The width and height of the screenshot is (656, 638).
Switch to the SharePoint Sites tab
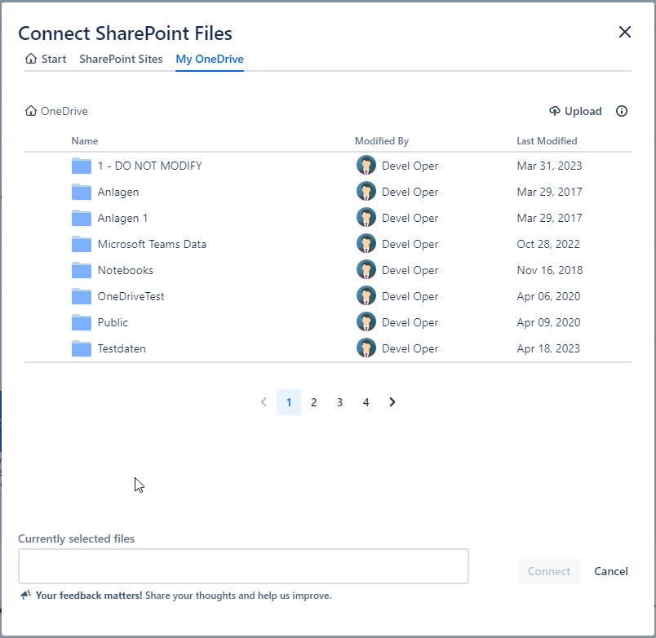pos(121,59)
